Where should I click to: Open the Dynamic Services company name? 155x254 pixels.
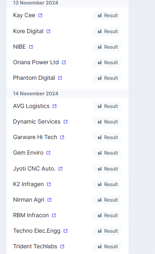[37, 121]
